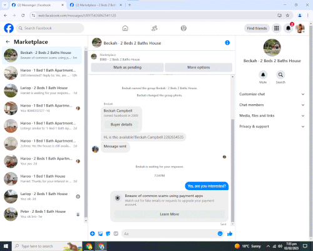The image size is (313, 251).
Task: Open the profile circle icon in top navigation
Action: click(183, 28)
